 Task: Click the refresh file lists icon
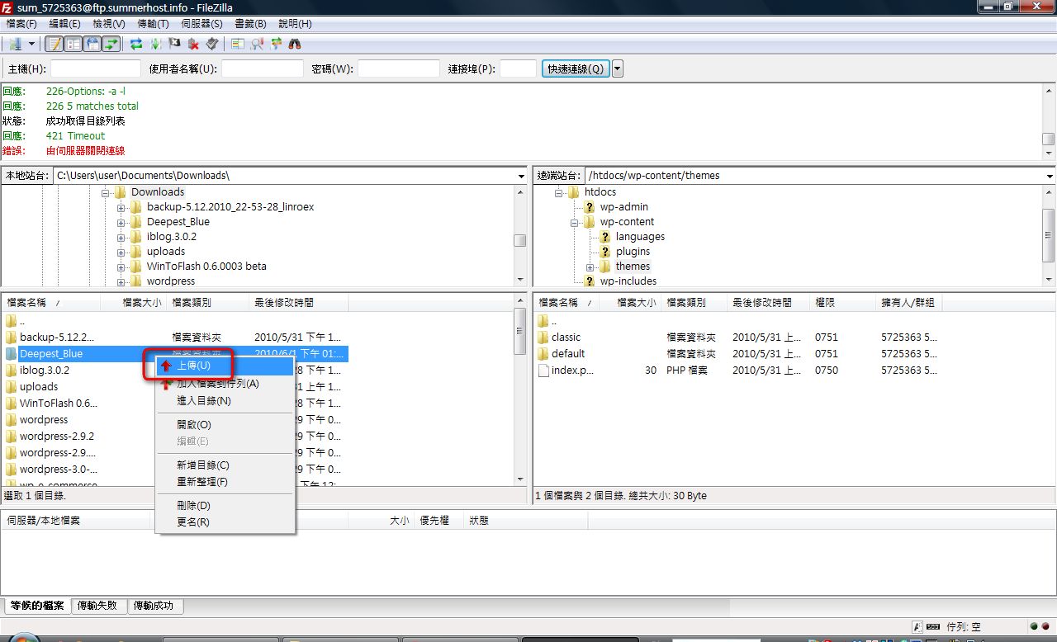pos(136,44)
